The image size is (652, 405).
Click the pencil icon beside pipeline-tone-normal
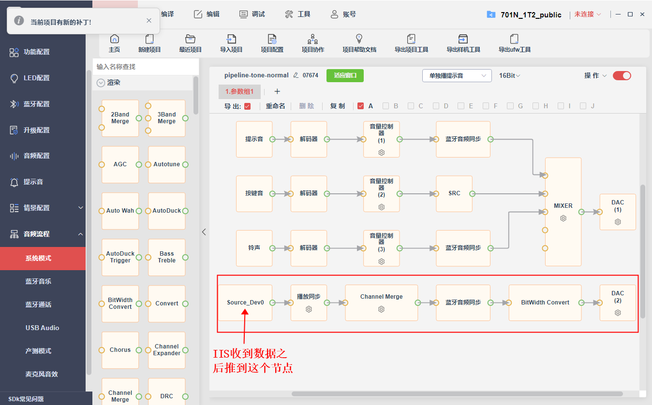(296, 75)
